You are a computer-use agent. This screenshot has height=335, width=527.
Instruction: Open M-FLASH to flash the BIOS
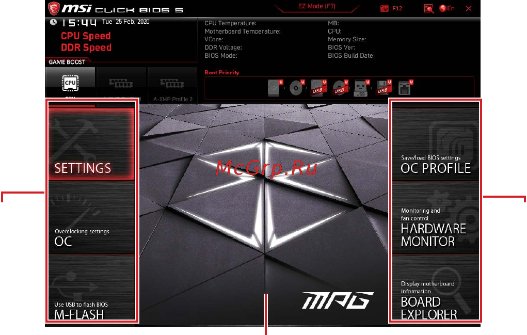(91, 288)
